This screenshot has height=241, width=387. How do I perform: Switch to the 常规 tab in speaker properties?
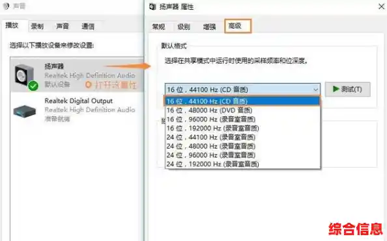click(x=159, y=27)
